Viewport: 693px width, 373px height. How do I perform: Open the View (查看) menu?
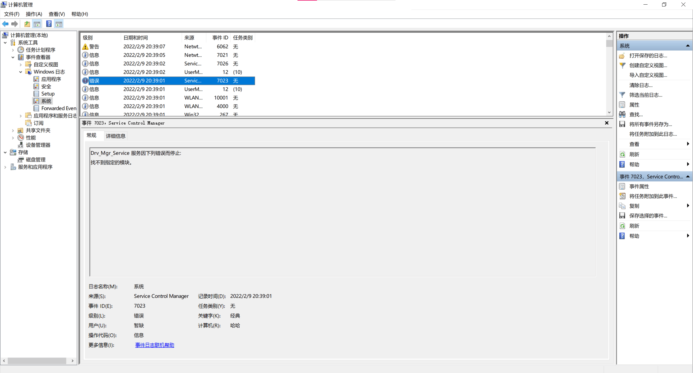(x=57, y=14)
